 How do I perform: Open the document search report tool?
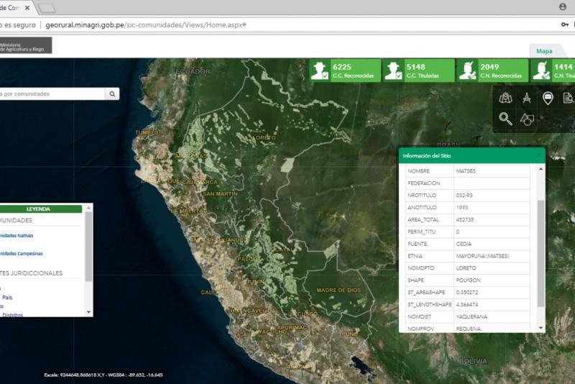(569, 98)
